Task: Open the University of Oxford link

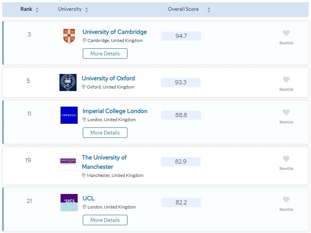Action: coord(108,78)
